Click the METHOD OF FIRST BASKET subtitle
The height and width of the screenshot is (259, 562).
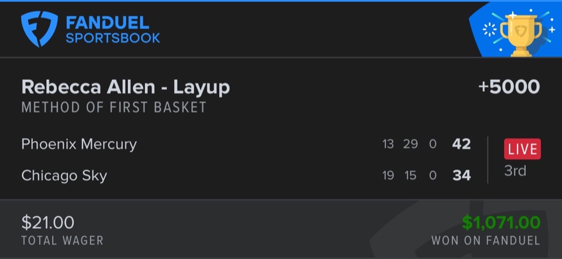[114, 107]
